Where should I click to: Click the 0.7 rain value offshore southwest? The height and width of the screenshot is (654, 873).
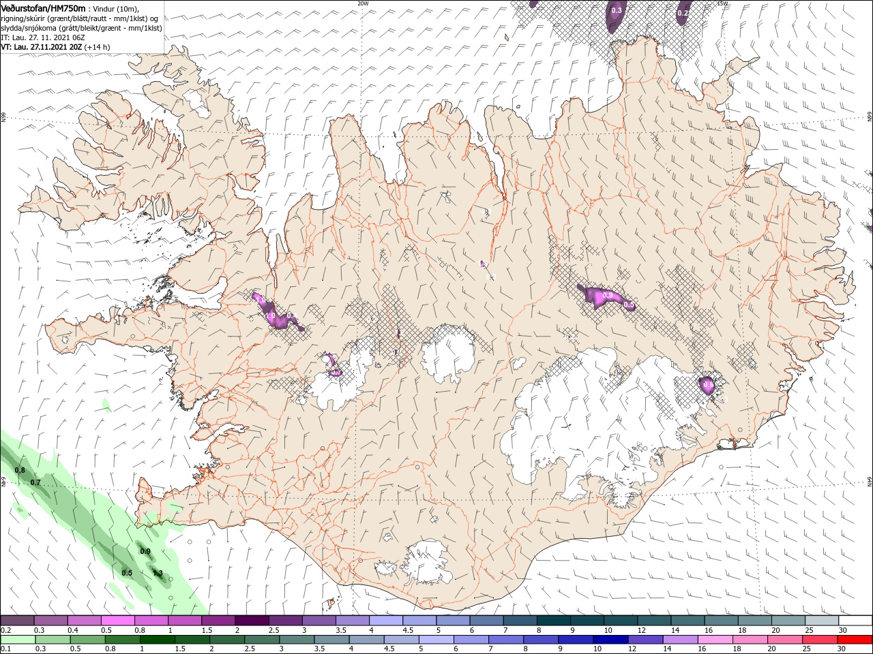(35, 482)
